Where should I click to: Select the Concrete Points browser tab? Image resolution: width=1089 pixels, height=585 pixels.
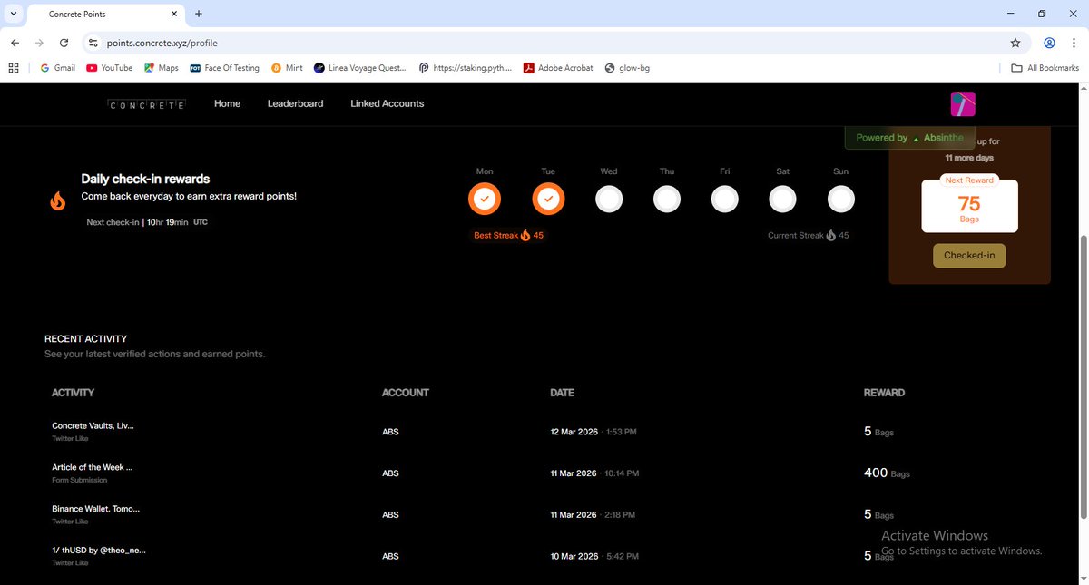(104, 15)
